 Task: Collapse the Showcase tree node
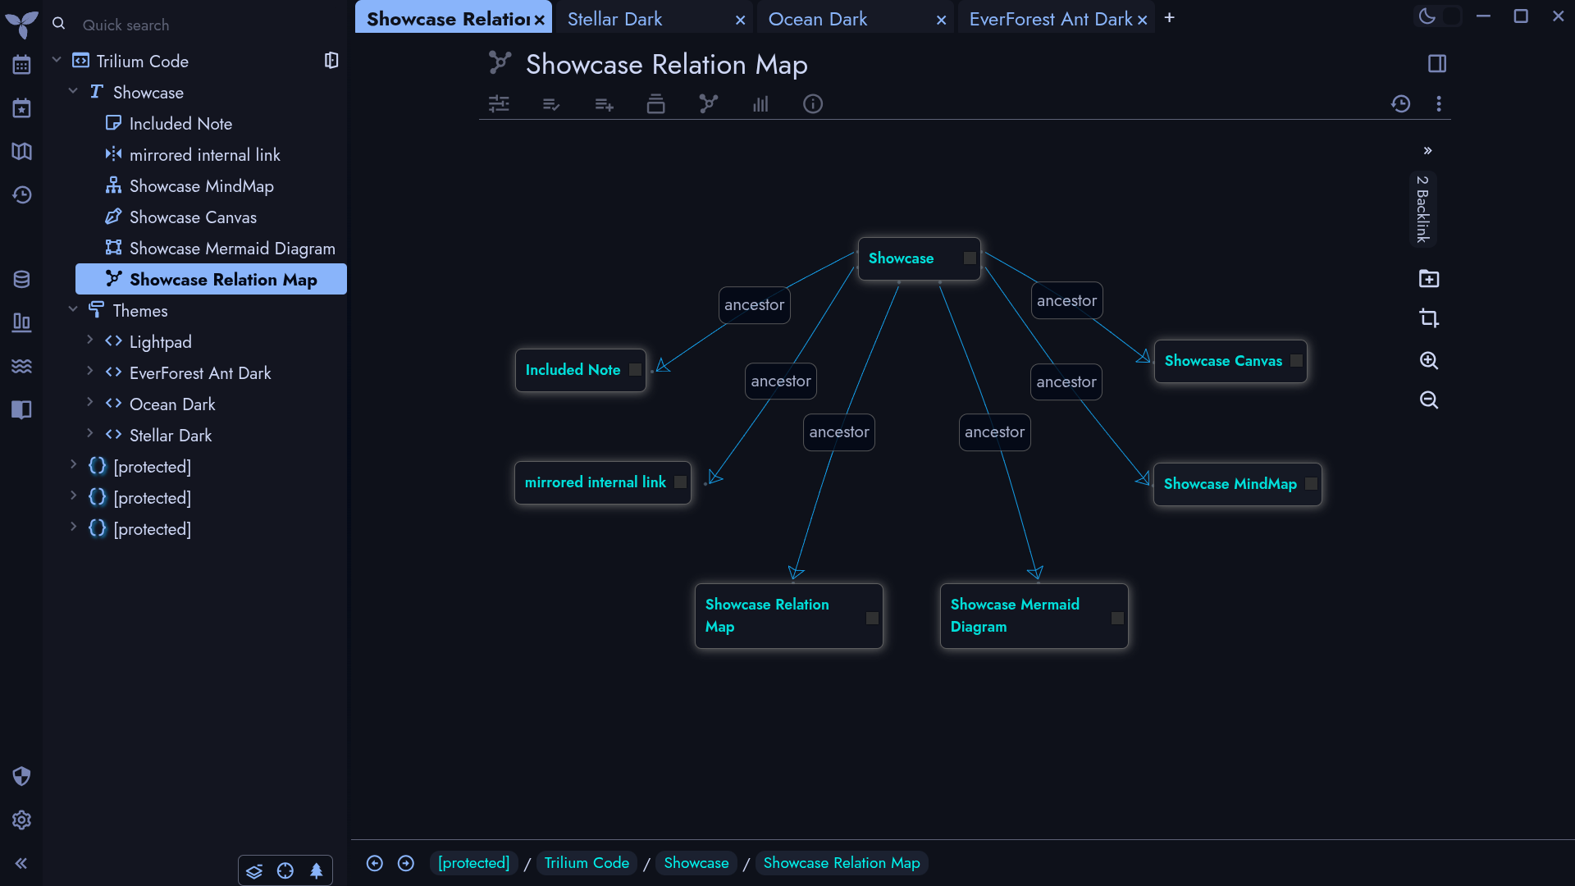pos(73,91)
